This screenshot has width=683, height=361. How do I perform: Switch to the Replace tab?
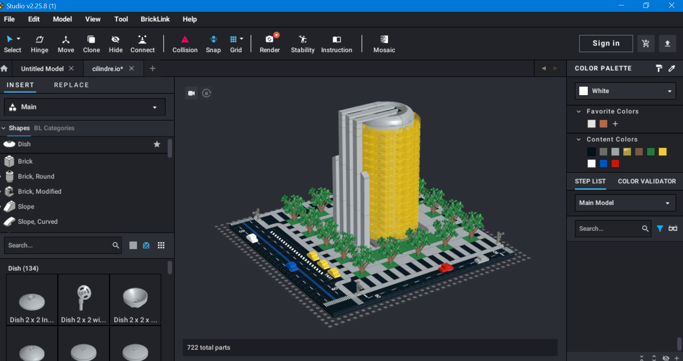71,85
